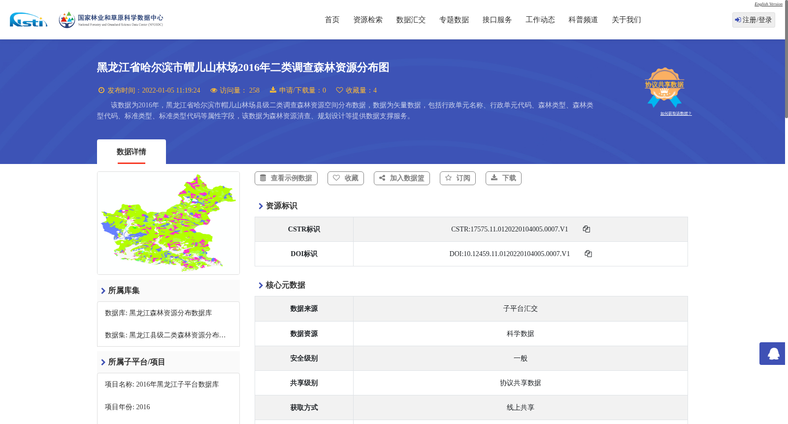Open 工作动态 menu
The height and width of the screenshot is (424, 788).
click(x=540, y=20)
